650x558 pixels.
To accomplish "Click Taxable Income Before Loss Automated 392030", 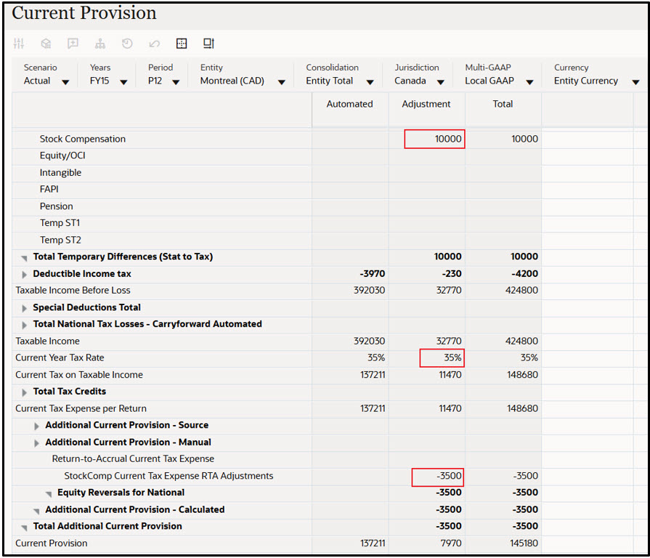I will point(369,290).
